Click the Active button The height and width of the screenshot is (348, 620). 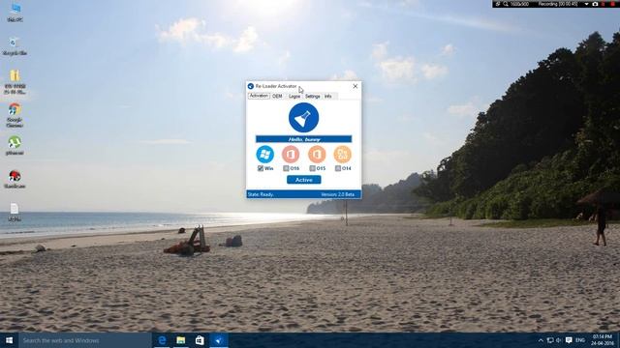(x=303, y=180)
